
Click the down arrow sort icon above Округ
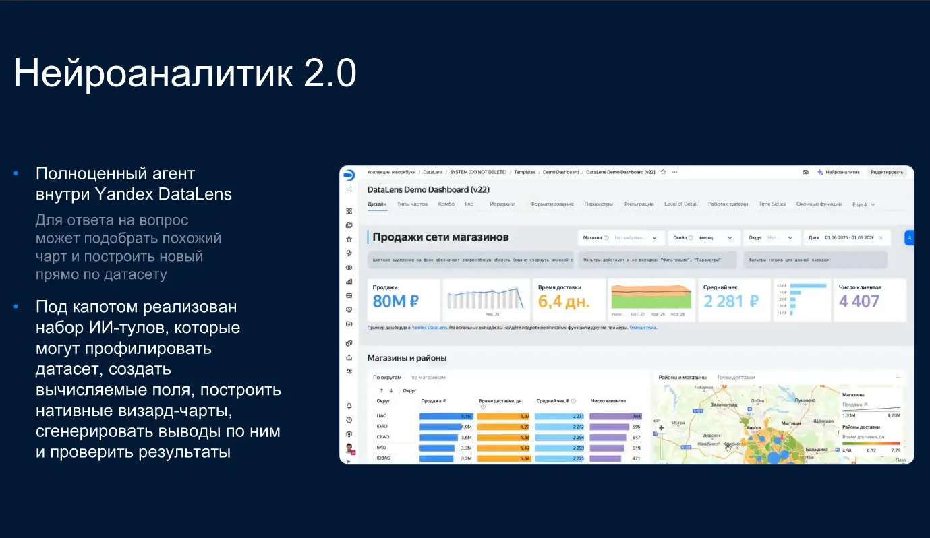[x=392, y=390]
